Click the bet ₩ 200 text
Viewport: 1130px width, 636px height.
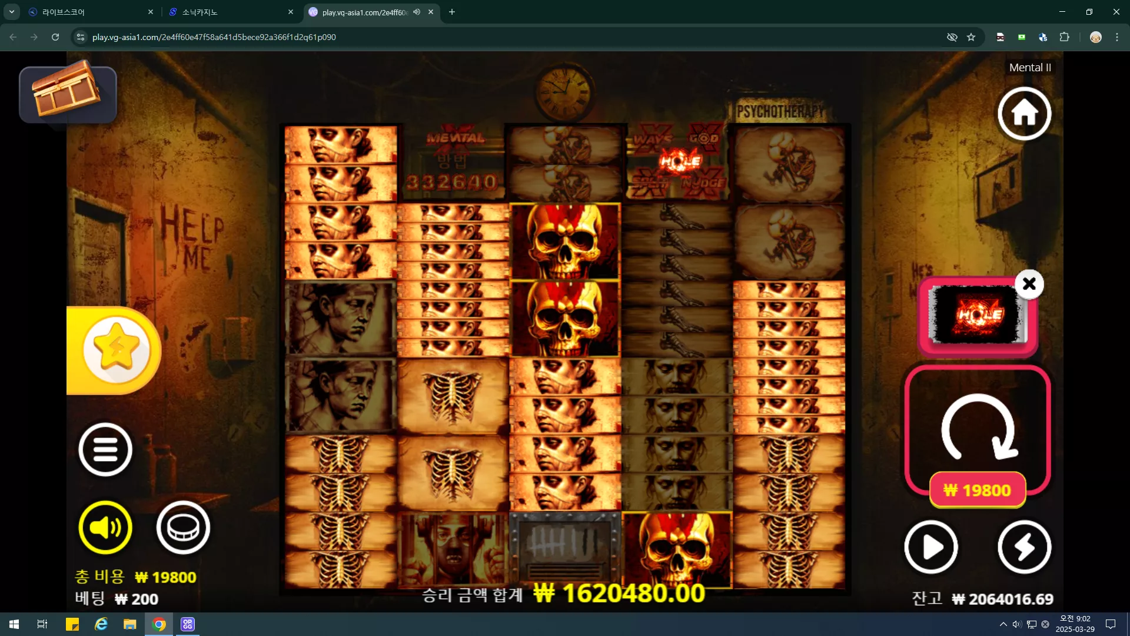[x=137, y=599]
